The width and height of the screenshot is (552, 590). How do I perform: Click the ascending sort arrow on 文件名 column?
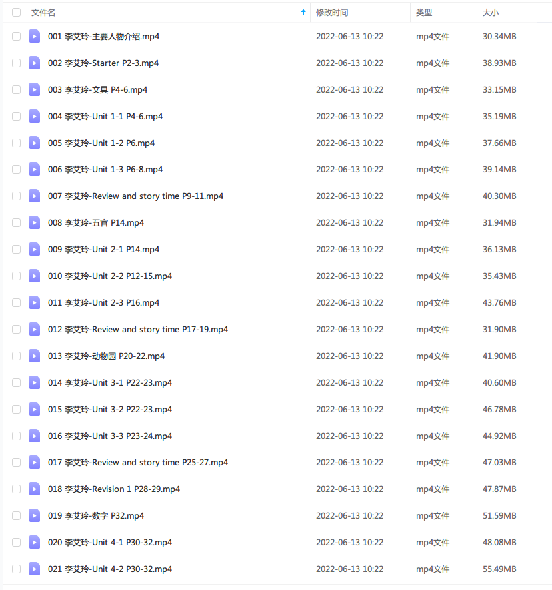[x=303, y=12]
